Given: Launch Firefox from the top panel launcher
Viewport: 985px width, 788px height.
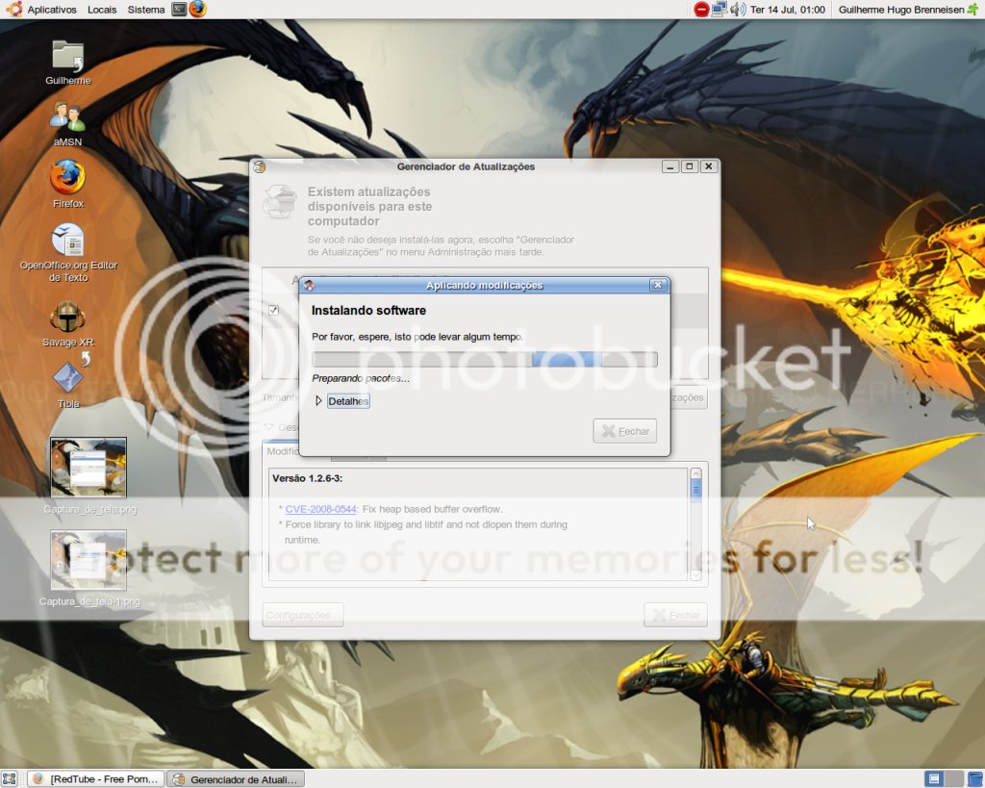Looking at the screenshot, I should 197,10.
